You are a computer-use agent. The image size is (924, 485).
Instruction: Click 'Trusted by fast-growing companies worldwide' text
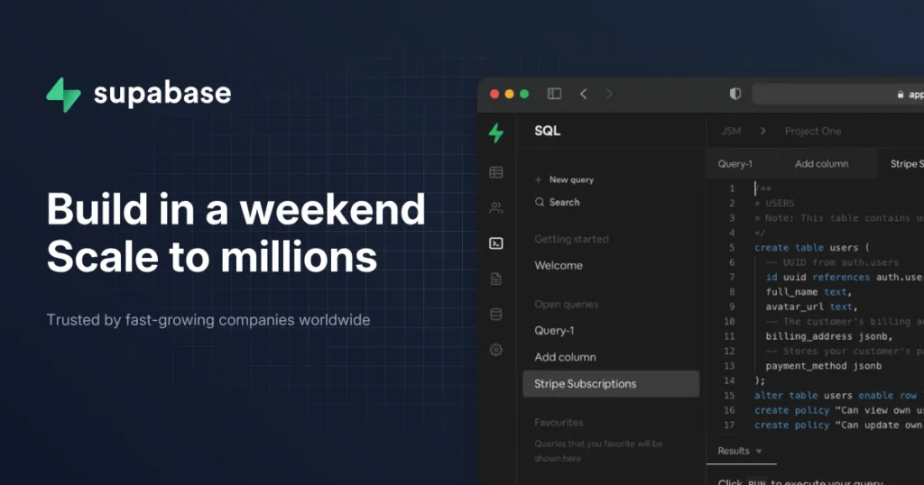pos(208,320)
